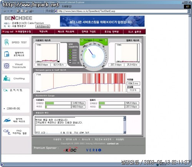Open the 회사소개 footer link

(86, 139)
